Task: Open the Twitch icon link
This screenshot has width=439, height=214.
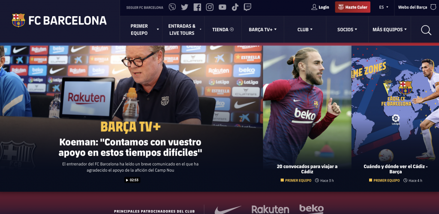Action: [247, 7]
